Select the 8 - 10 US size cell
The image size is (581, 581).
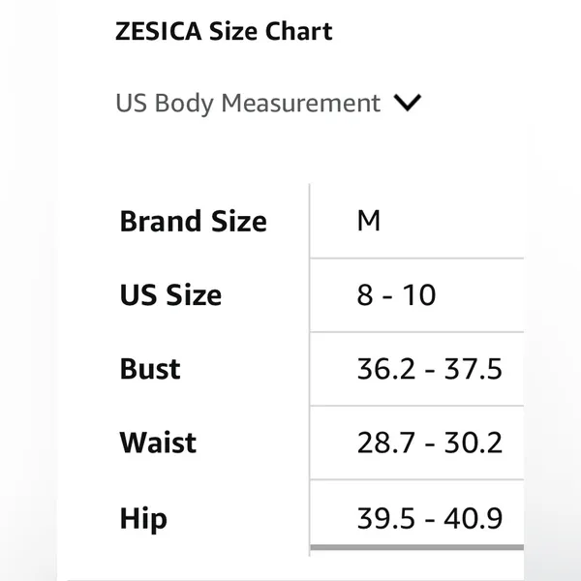[x=396, y=295]
